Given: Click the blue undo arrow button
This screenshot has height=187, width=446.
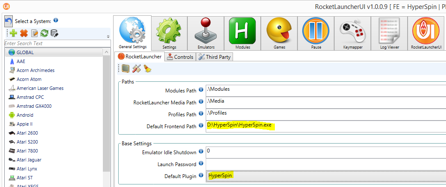Looking at the screenshot, I should [8, 21].
